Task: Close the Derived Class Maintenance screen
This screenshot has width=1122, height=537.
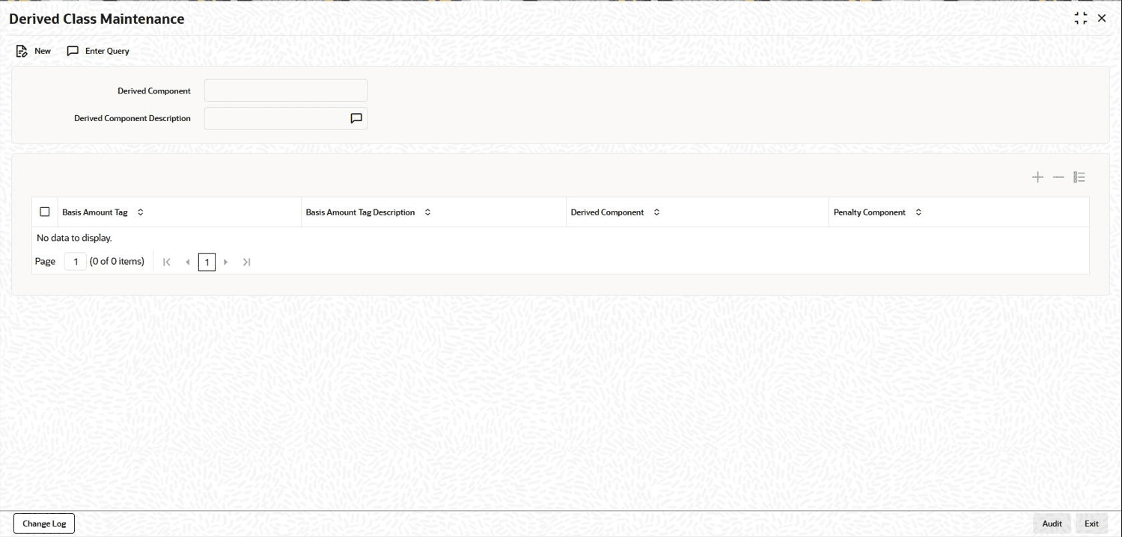Action: click(1102, 19)
